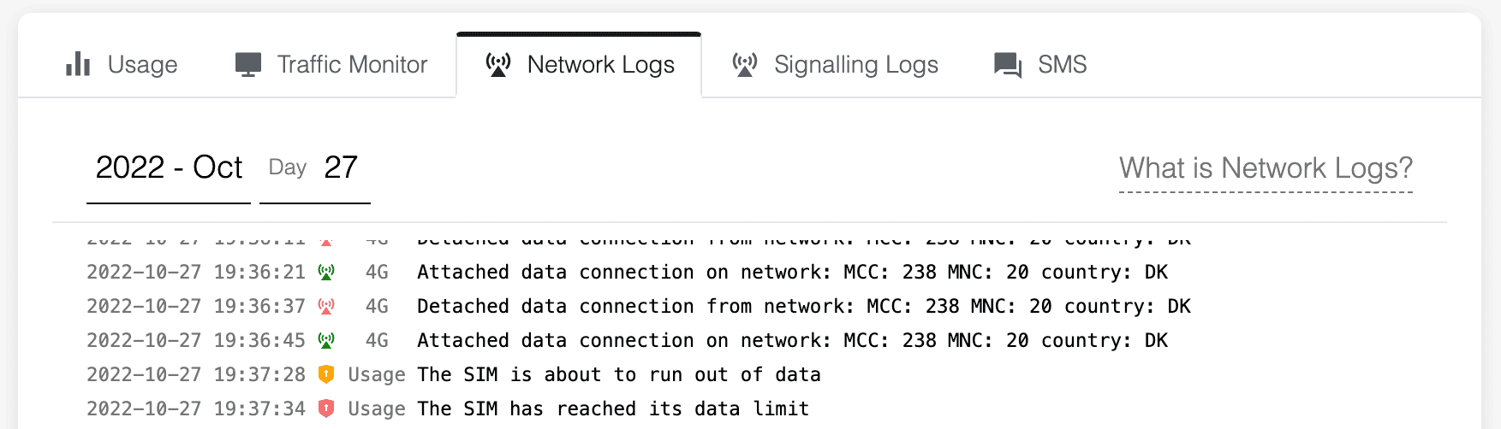The width and height of the screenshot is (1501, 429).
Task: Click the Network Logs antenna icon
Action: (498, 64)
